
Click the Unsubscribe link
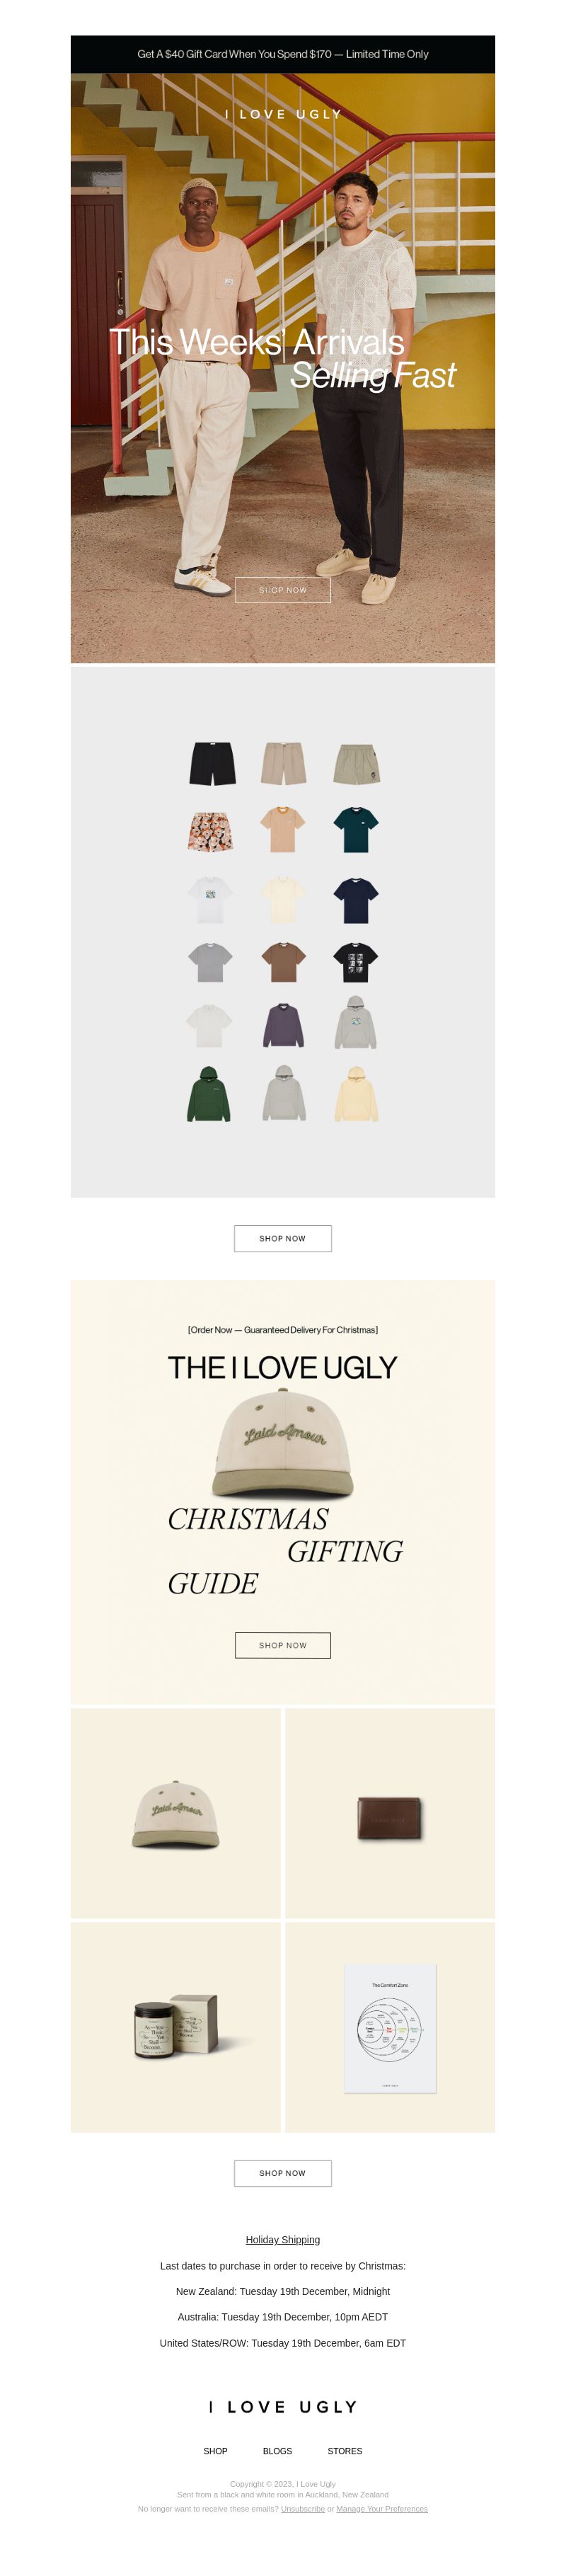click(x=303, y=2509)
